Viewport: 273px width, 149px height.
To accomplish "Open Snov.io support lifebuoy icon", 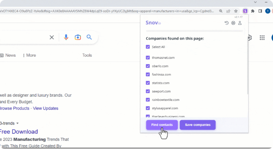I will click(233, 23).
